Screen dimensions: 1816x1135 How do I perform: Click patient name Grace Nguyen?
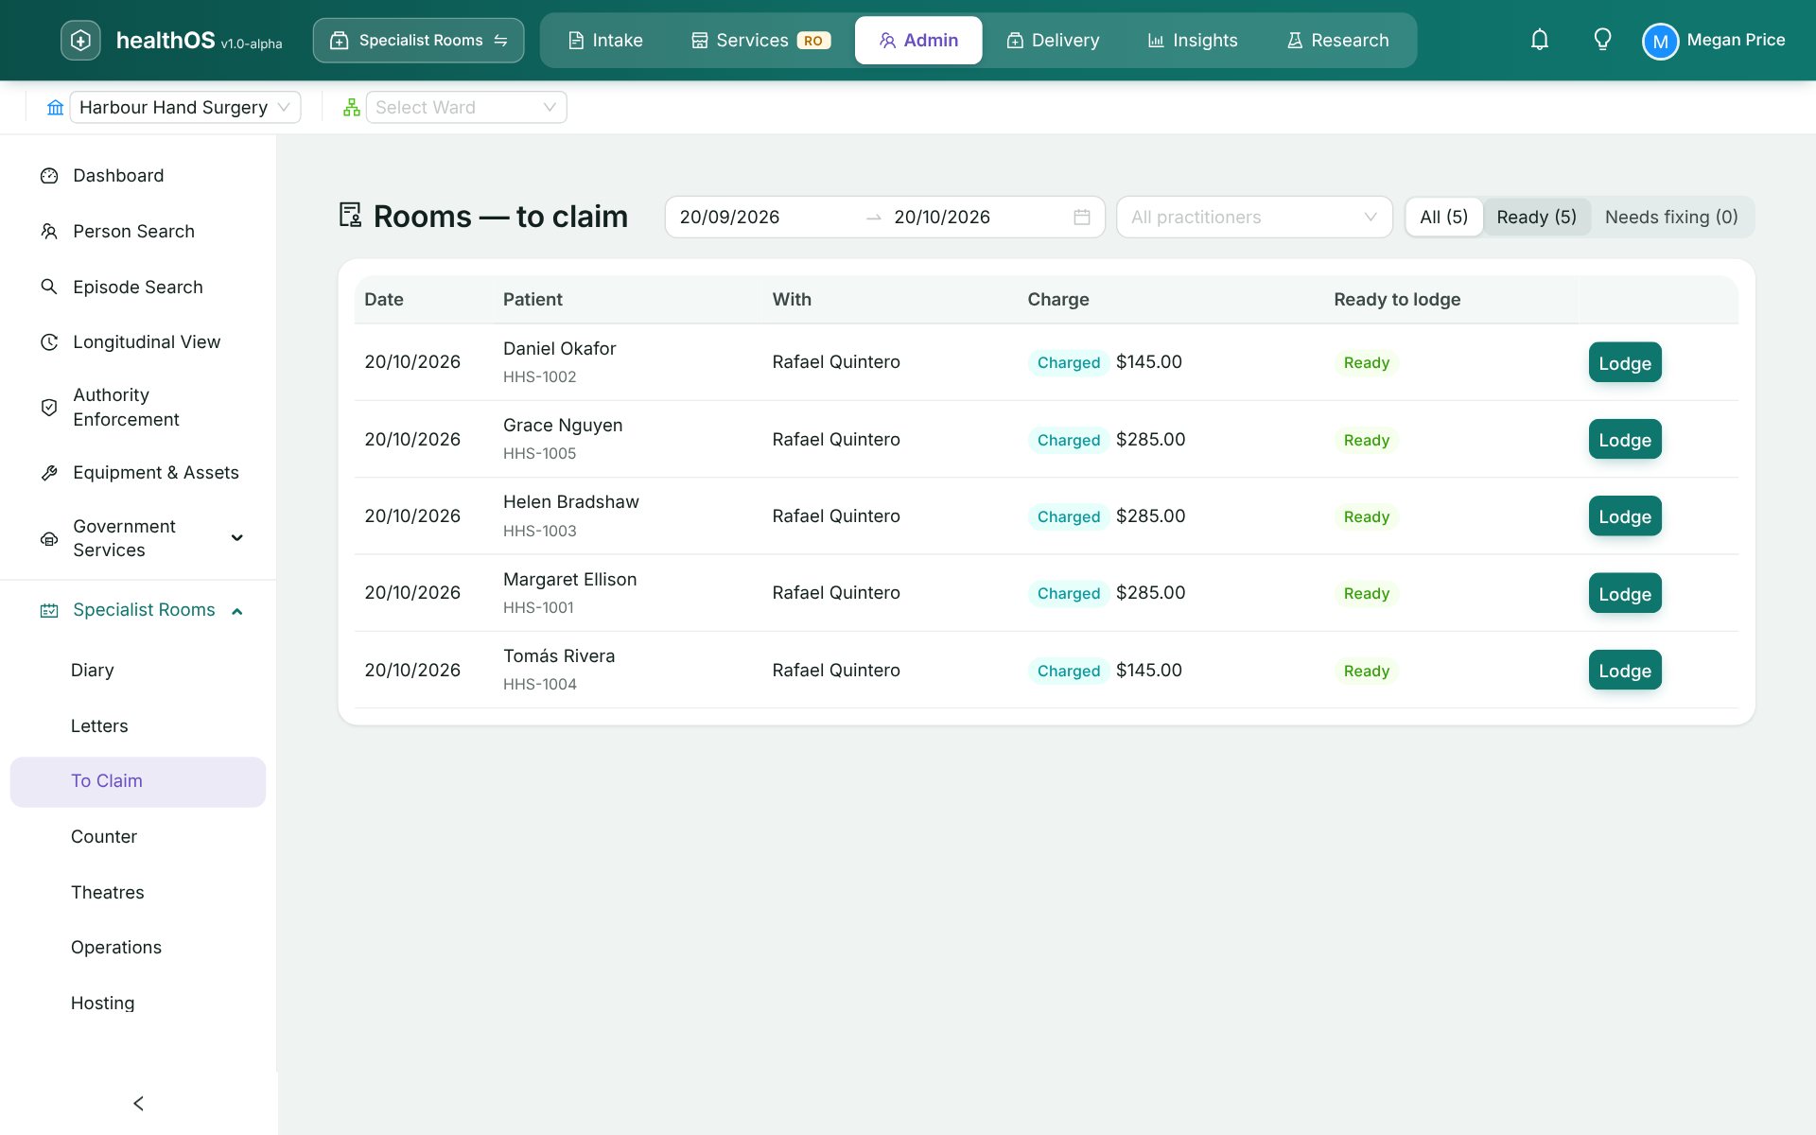tap(563, 426)
